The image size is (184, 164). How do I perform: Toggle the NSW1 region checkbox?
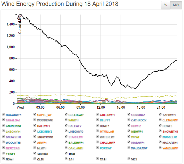pos(3,159)
